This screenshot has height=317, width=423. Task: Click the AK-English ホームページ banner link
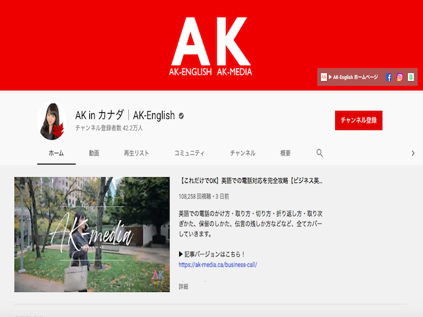[x=353, y=77]
